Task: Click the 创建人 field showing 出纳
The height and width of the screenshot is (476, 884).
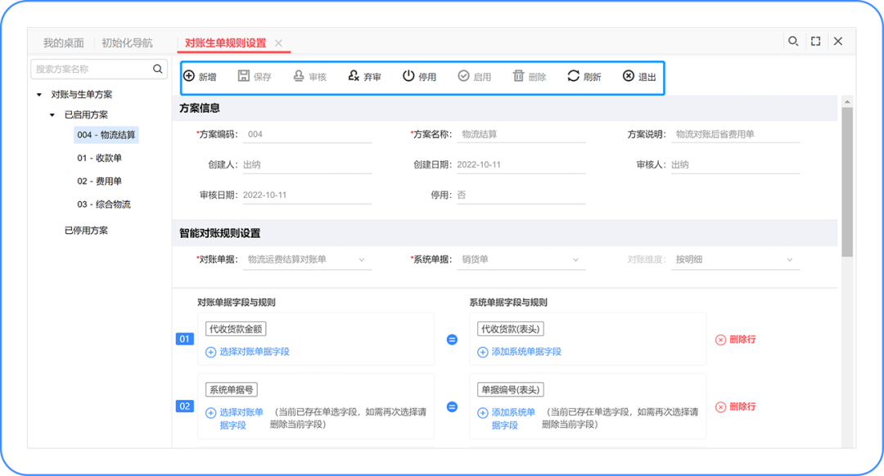Action: [307, 164]
